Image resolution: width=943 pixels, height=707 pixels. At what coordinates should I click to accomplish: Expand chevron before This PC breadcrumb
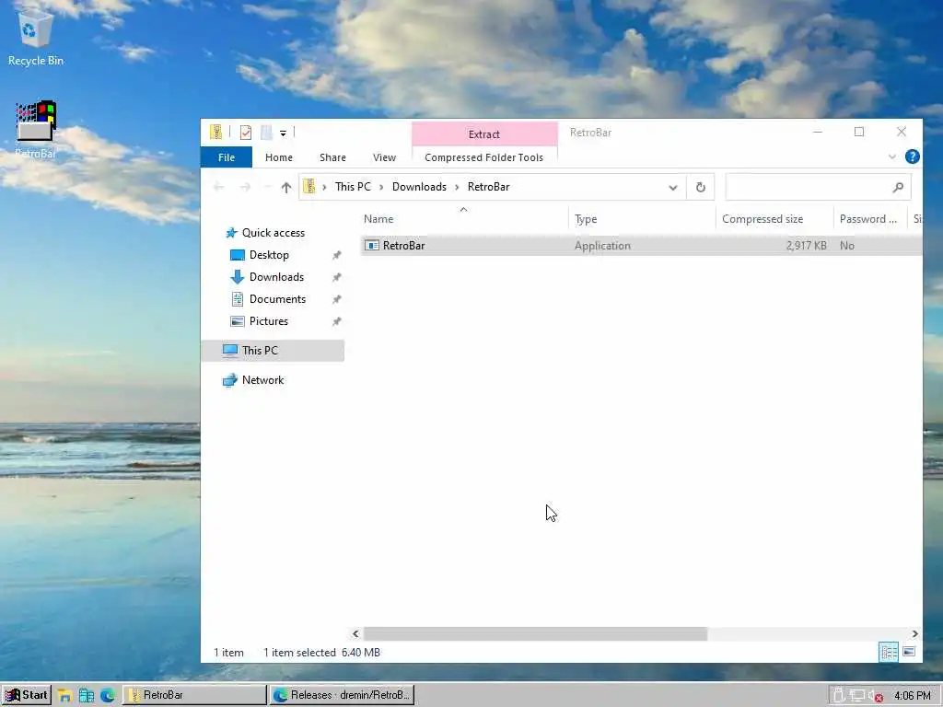point(324,187)
